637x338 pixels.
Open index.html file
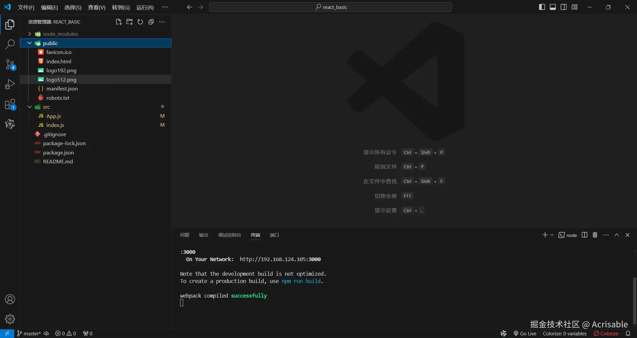click(x=96, y=61)
